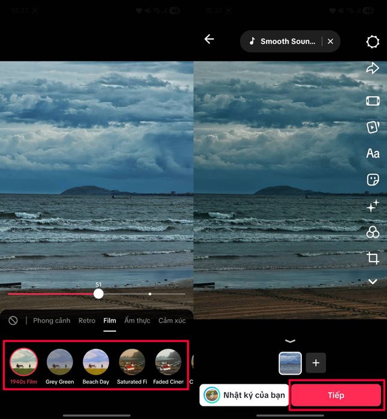Viewport: 387px width, 419px height.
Task: Click the default marker on intensity slider
Action: pyautogui.click(x=150, y=294)
